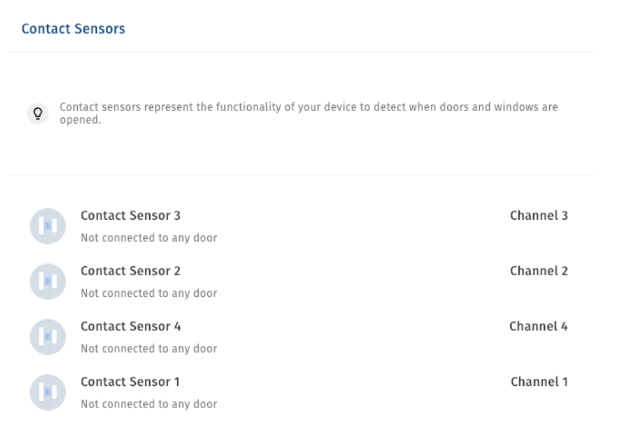629x433 pixels.
Task: Click the Channel 3 label
Action: click(x=539, y=215)
